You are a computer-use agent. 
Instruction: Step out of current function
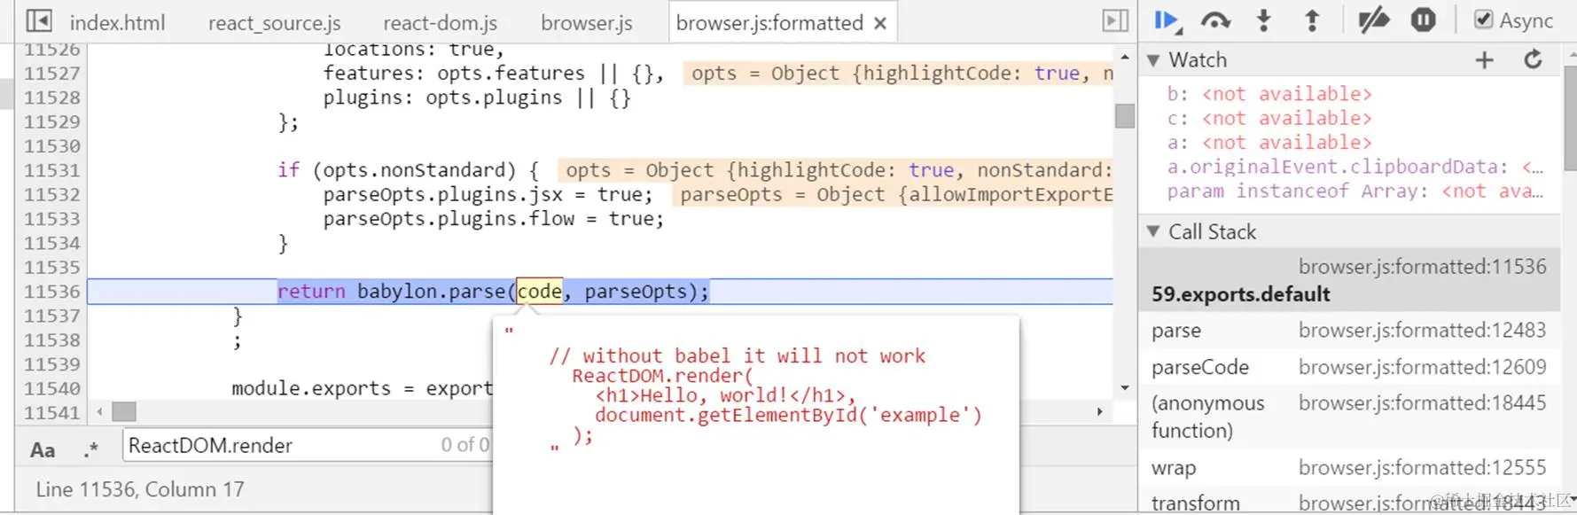point(1312,20)
